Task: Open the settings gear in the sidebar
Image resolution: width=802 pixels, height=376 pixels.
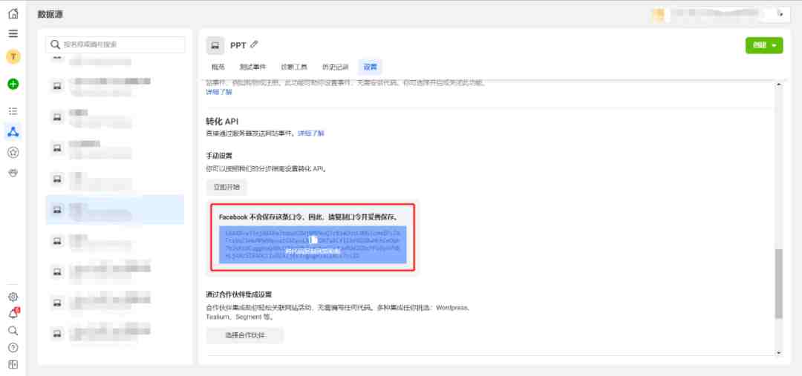Action: (x=13, y=297)
